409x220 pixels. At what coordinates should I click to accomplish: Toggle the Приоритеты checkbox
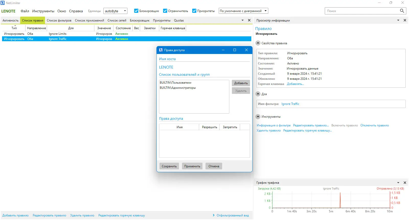(194, 11)
